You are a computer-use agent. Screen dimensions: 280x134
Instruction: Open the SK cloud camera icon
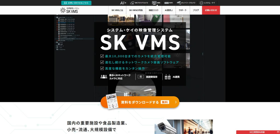tap(132, 3)
